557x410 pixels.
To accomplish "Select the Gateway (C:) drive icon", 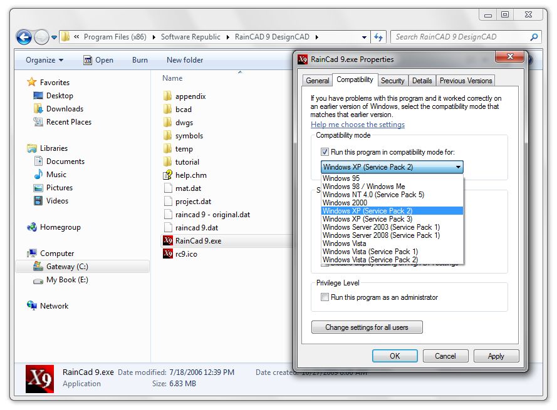I will pos(38,266).
